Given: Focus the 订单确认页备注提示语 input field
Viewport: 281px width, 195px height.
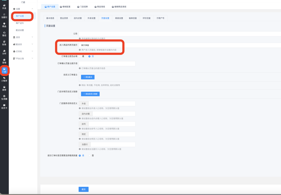Looking at the screenshot, I should (x=107, y=64).
